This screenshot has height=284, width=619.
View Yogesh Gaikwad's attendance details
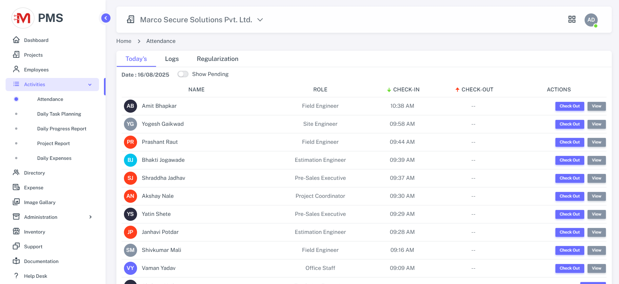point(596,124)
